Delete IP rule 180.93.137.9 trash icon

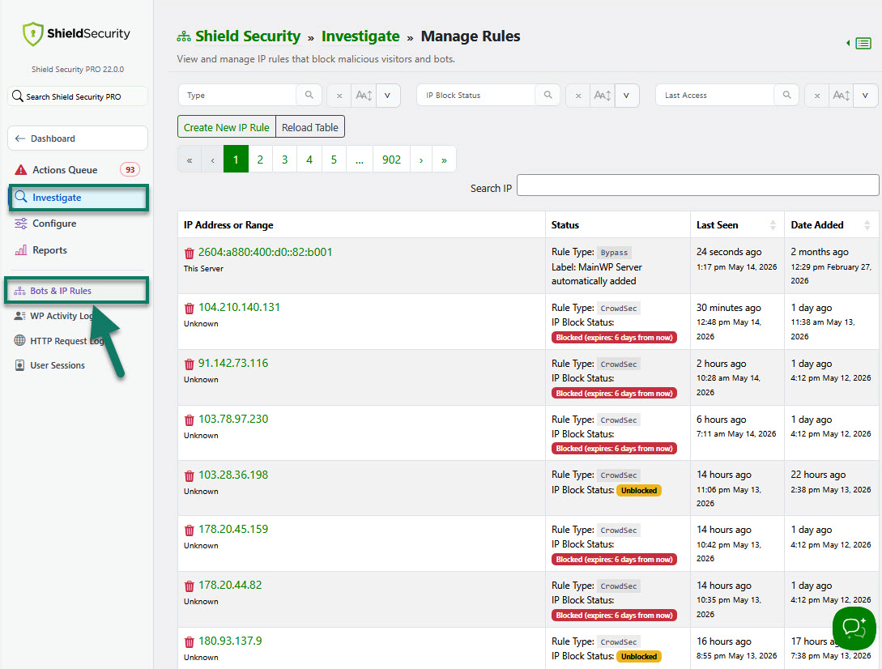click(x=189, y=641)
